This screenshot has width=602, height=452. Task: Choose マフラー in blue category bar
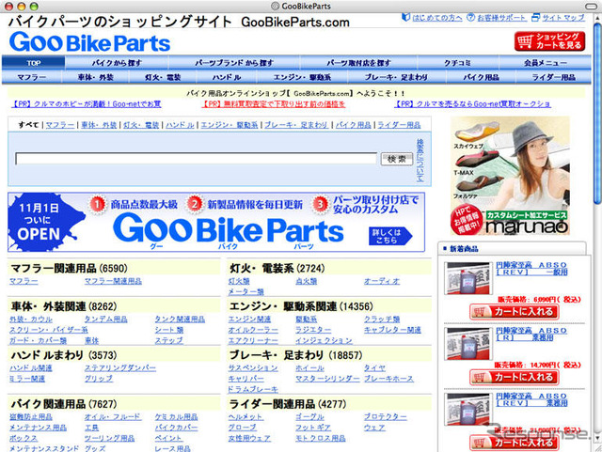pos(32,77)
